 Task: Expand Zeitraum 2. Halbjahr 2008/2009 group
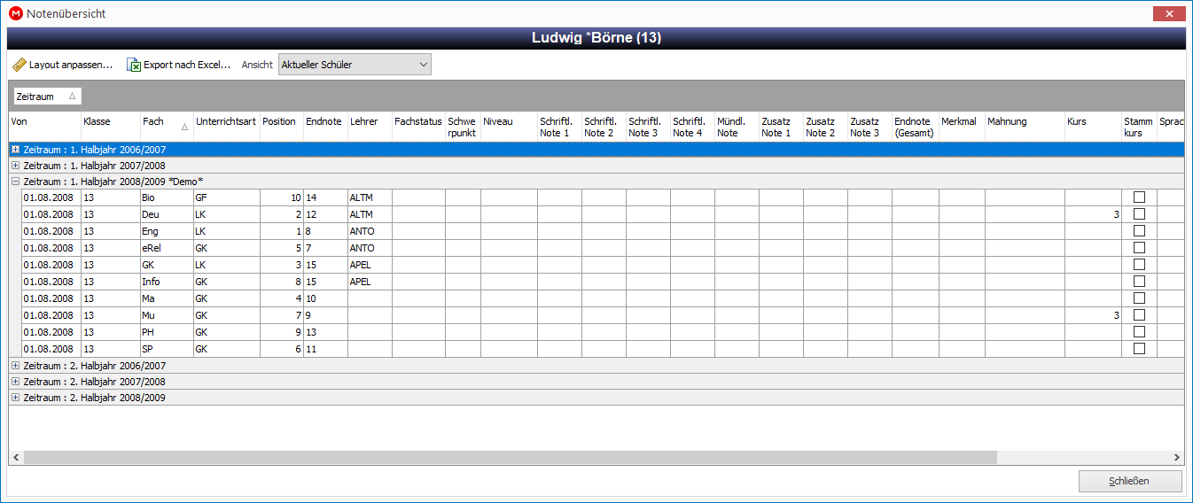[x=15, y=398]
